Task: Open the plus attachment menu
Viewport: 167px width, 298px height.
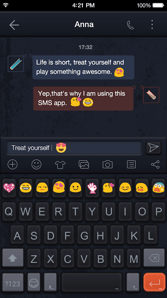Action: (13, 164)
